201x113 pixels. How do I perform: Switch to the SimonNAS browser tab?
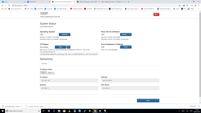38,2
